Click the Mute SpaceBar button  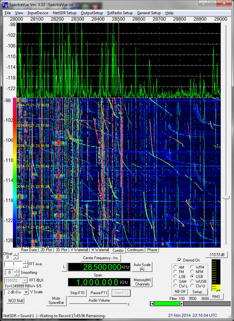pos(56,301)
